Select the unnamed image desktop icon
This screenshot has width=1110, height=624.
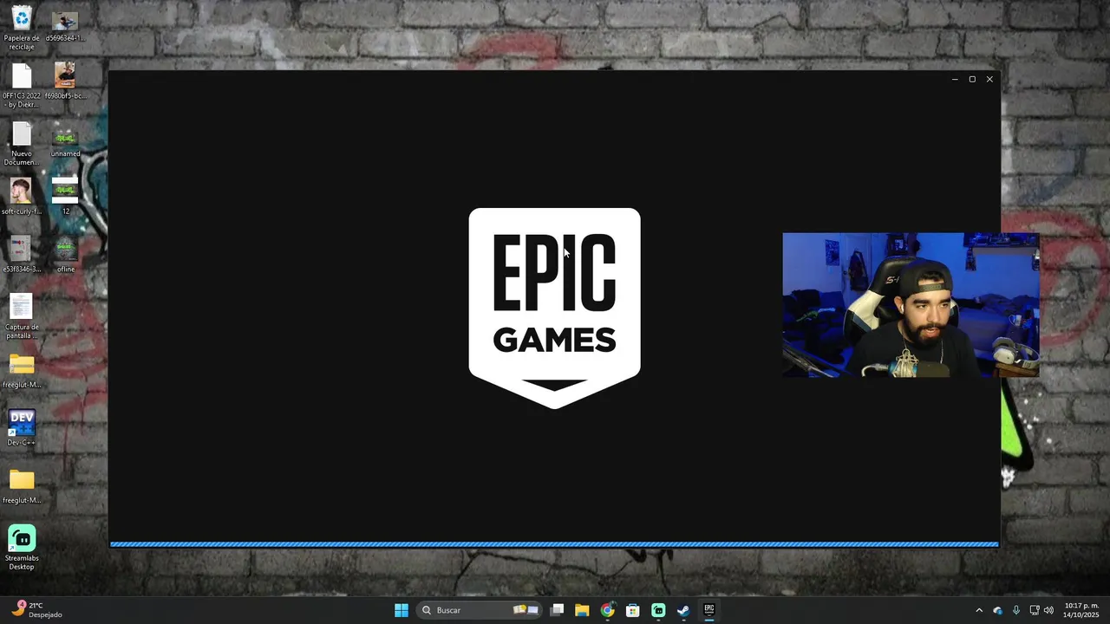pos(65,143)
